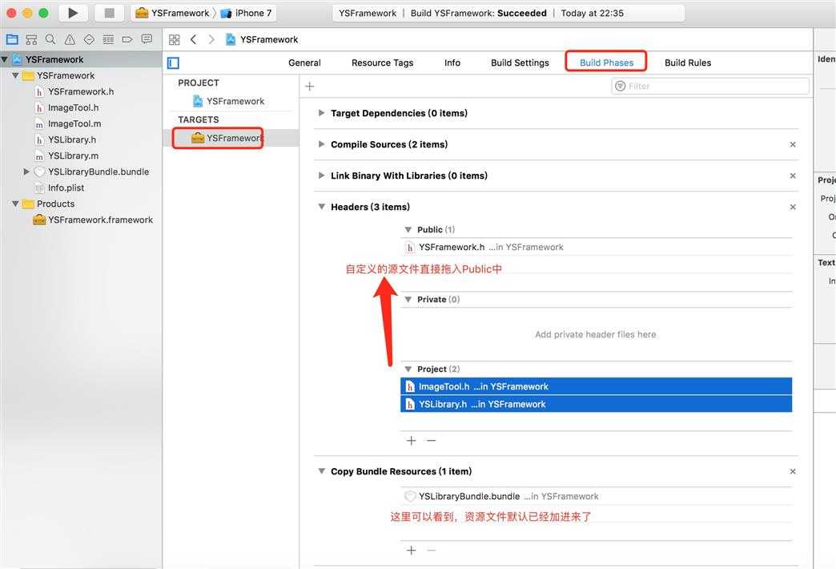This screenshot has width=836, height=569.
Task: Remove selected headers with minus button
Action: click(x=432, y=441)
